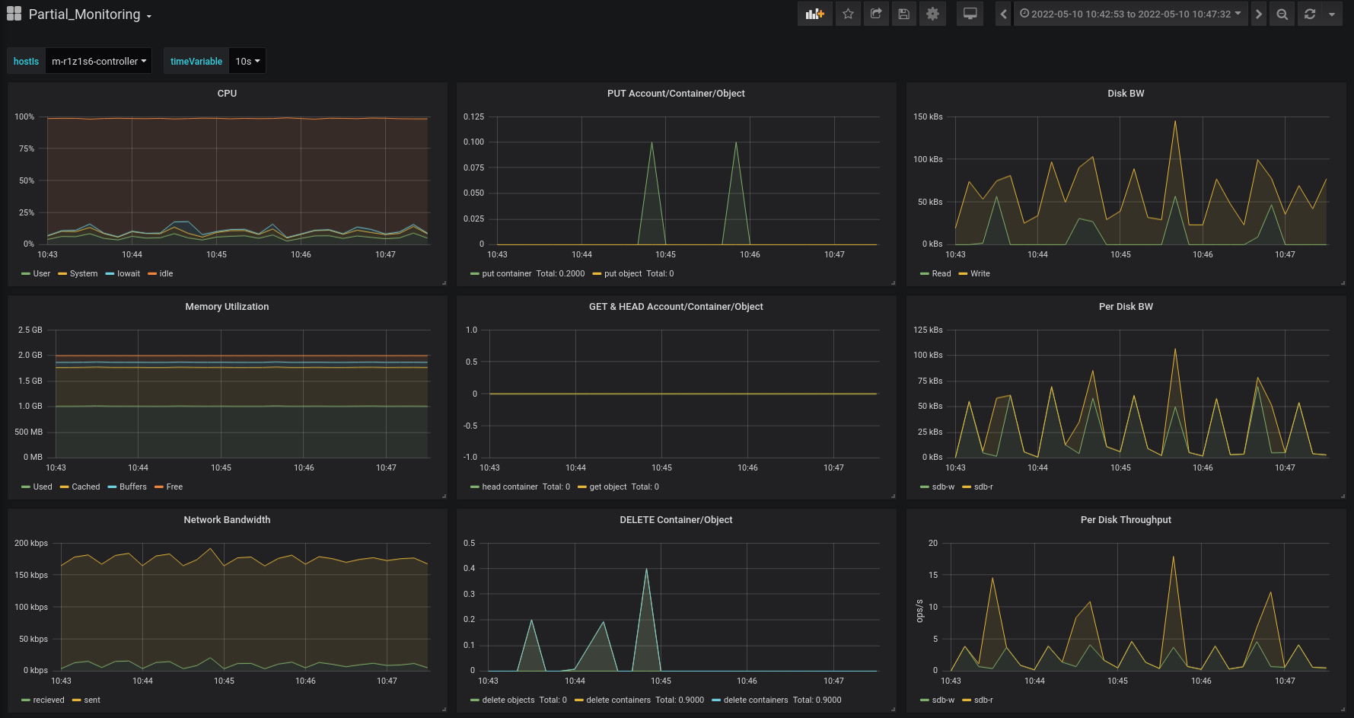Toggle the Write series in Disk BW legend
The image size is (1354, 718).
[980, 273]
